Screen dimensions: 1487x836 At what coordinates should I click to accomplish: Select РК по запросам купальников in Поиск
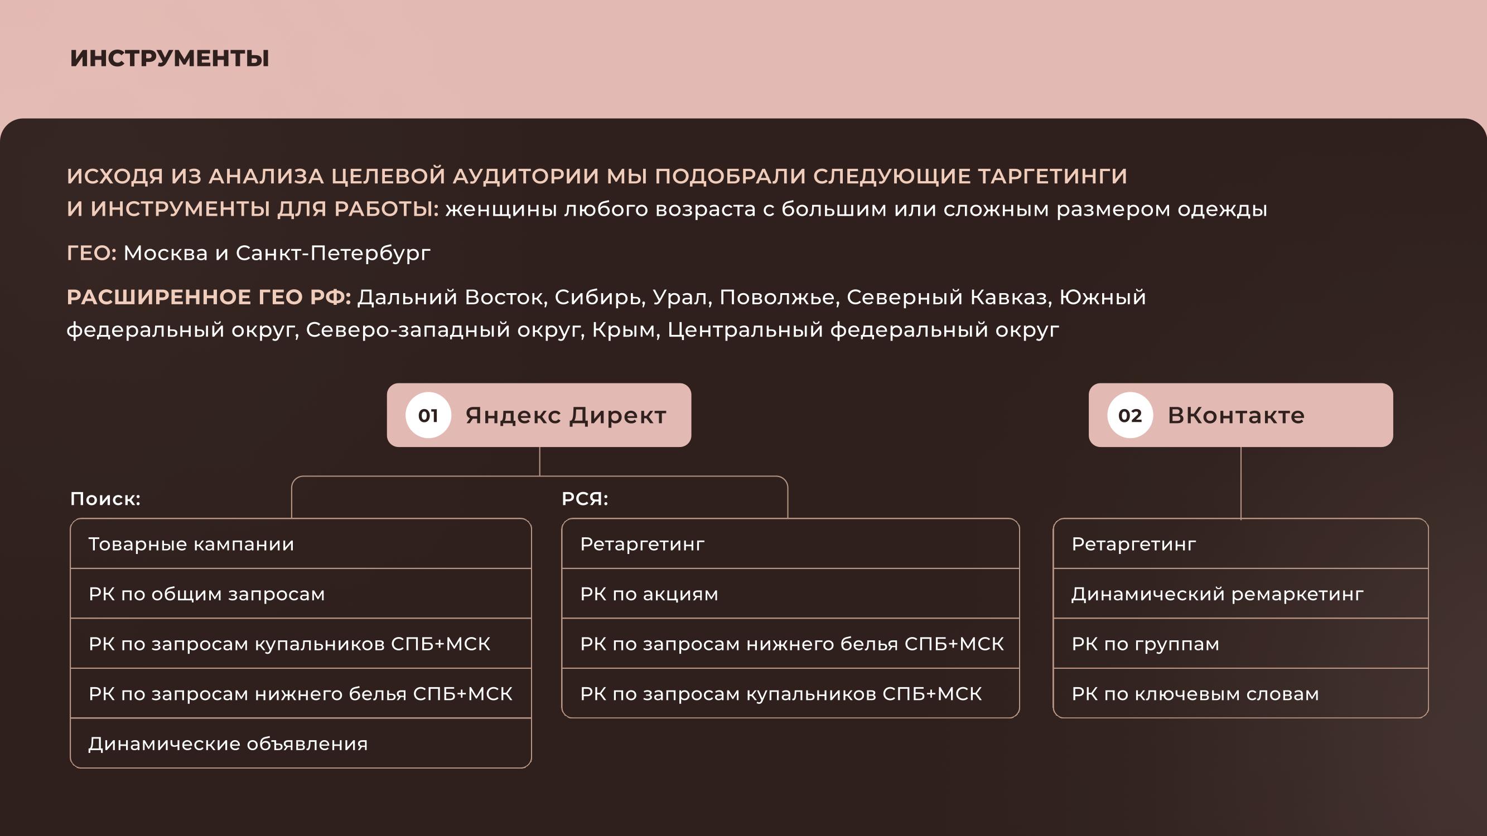click(x=300, y=644)
